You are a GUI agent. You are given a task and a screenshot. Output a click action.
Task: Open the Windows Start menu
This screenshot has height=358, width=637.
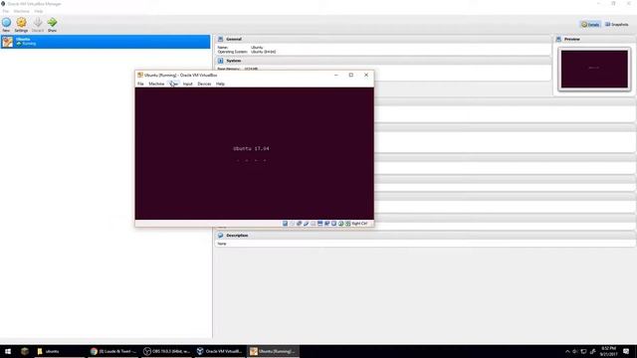[8, 351]
